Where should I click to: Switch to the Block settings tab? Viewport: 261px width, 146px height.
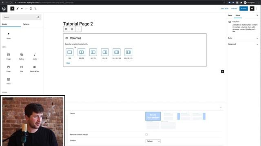(238, 15)
